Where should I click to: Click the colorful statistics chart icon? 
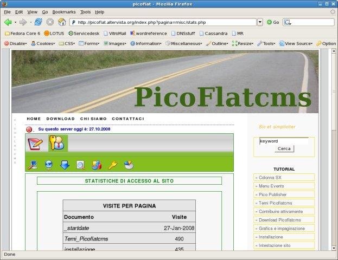pyautogui.click(x=97, y=165)
